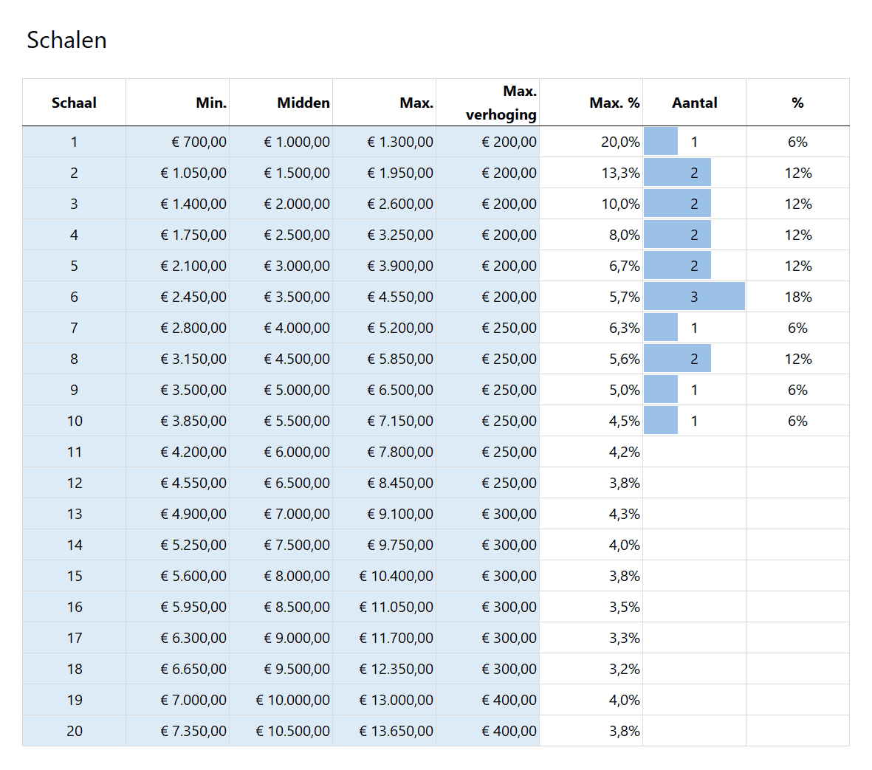Click the 18% cell
Image resolution: width=872 pixels, height=770 pixels.
(x=798, y=297)
